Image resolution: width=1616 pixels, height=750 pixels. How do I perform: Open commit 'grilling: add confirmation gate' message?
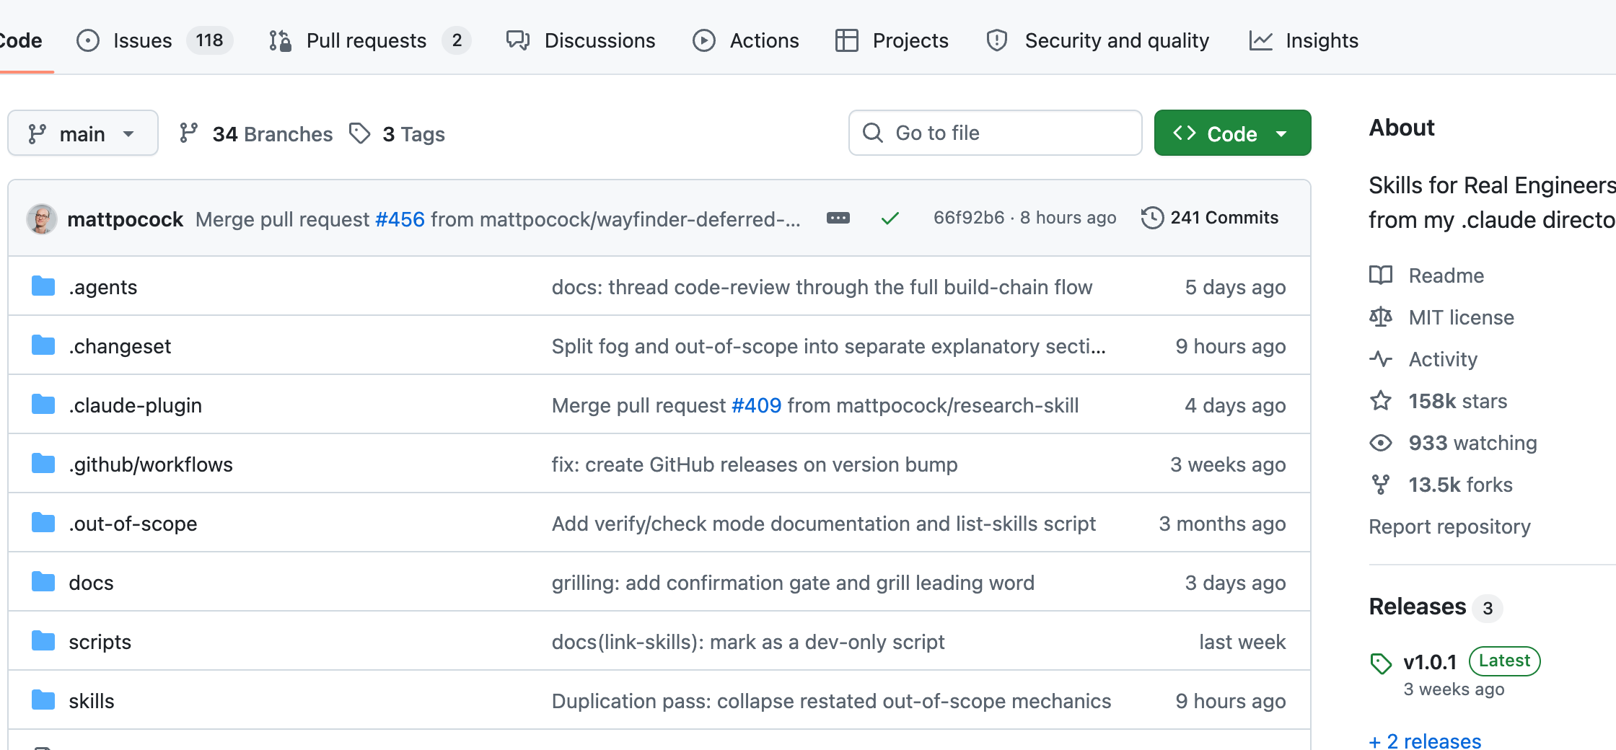point(793,583)
